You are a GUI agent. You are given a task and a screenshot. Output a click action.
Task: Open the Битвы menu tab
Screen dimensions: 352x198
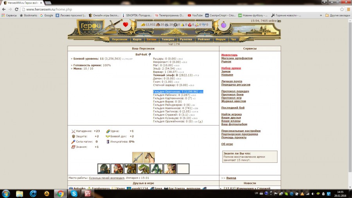pyautogui.click(x=151, y=39)
